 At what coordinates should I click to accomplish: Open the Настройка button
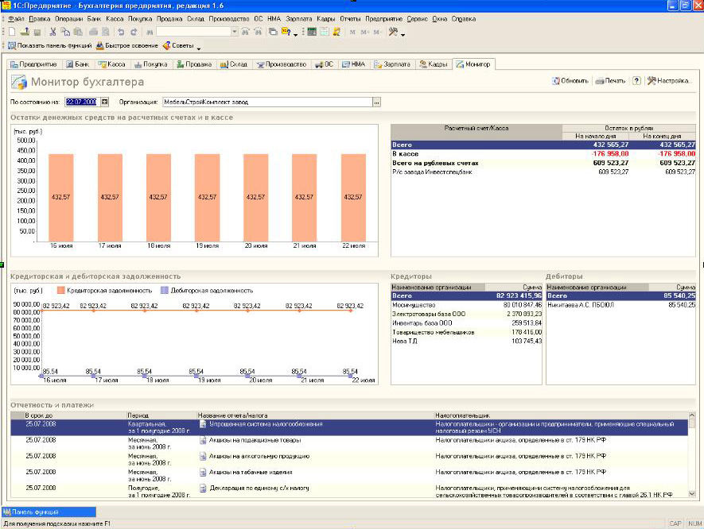click(668, 81)
